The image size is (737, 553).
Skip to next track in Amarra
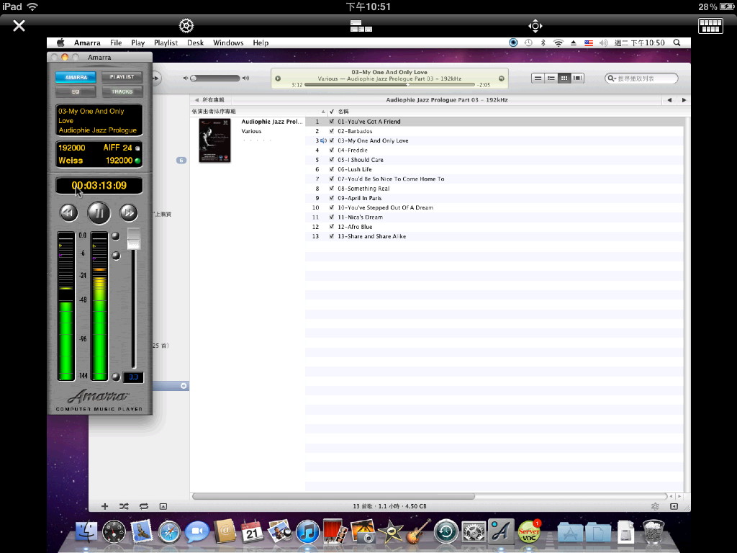tap(129, 212)
